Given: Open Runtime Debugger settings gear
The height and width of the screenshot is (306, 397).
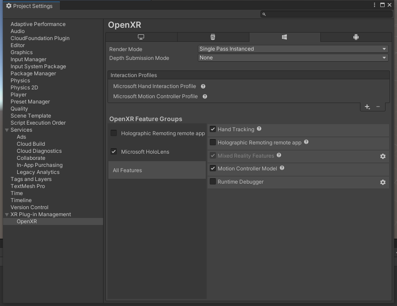Looking at the screenshot, I should (383, 182).
